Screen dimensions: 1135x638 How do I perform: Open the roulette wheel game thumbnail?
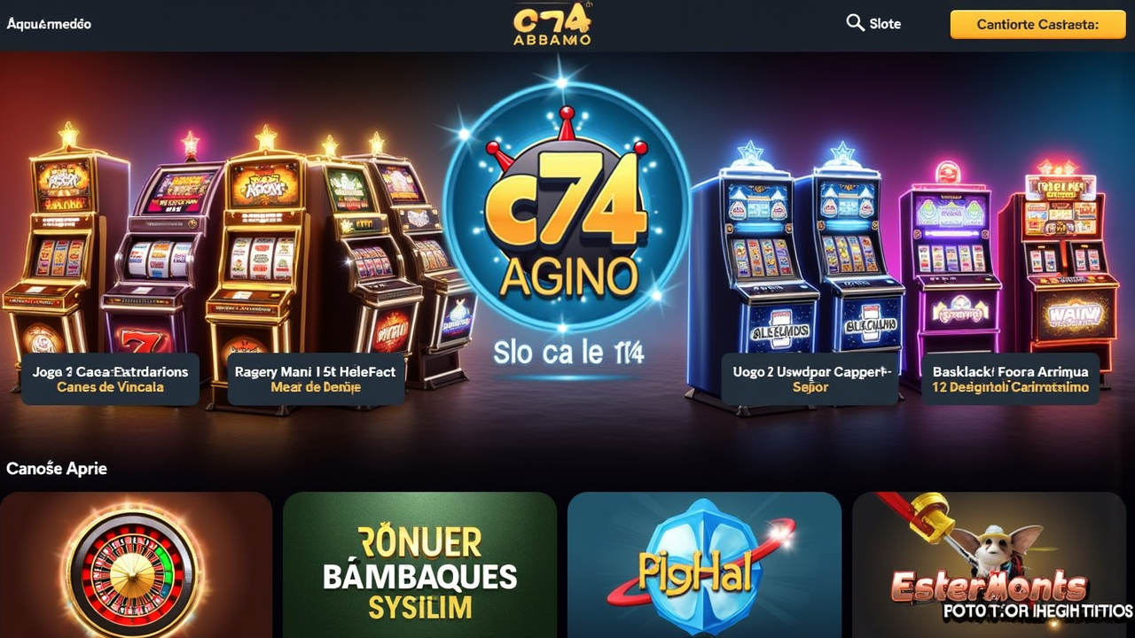click(136, 565)
